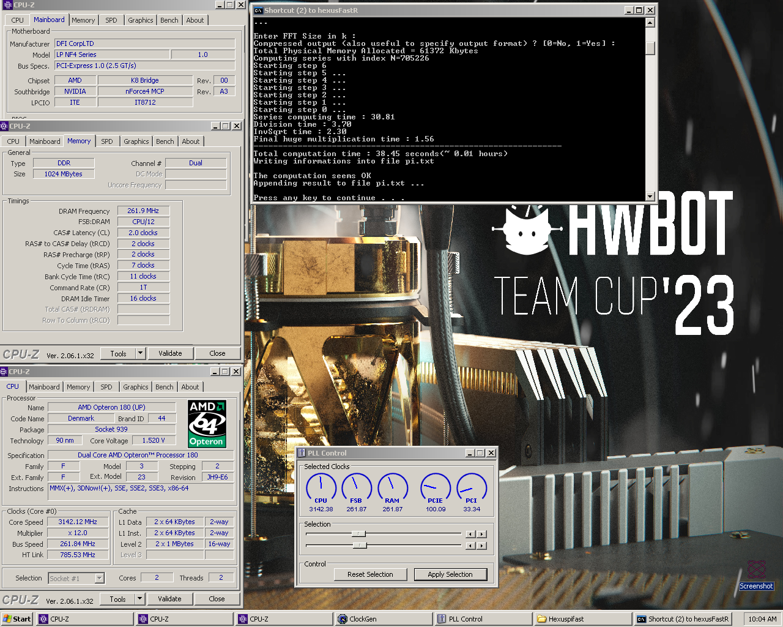Click Close button in CPU window
The image size is (783, 627).
(217, 599)
